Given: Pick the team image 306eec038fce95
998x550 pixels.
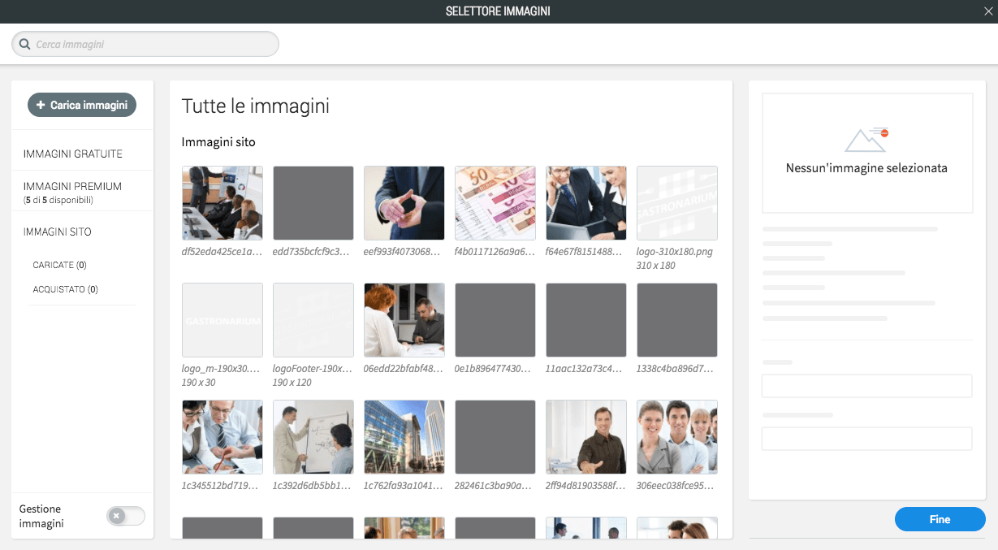Looking at the screenshot, I should click(x=677, y=437).
